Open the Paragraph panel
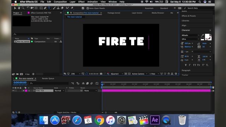Image resolution: width=226 pixels, height=127 pixels. (x=186, y=71)
